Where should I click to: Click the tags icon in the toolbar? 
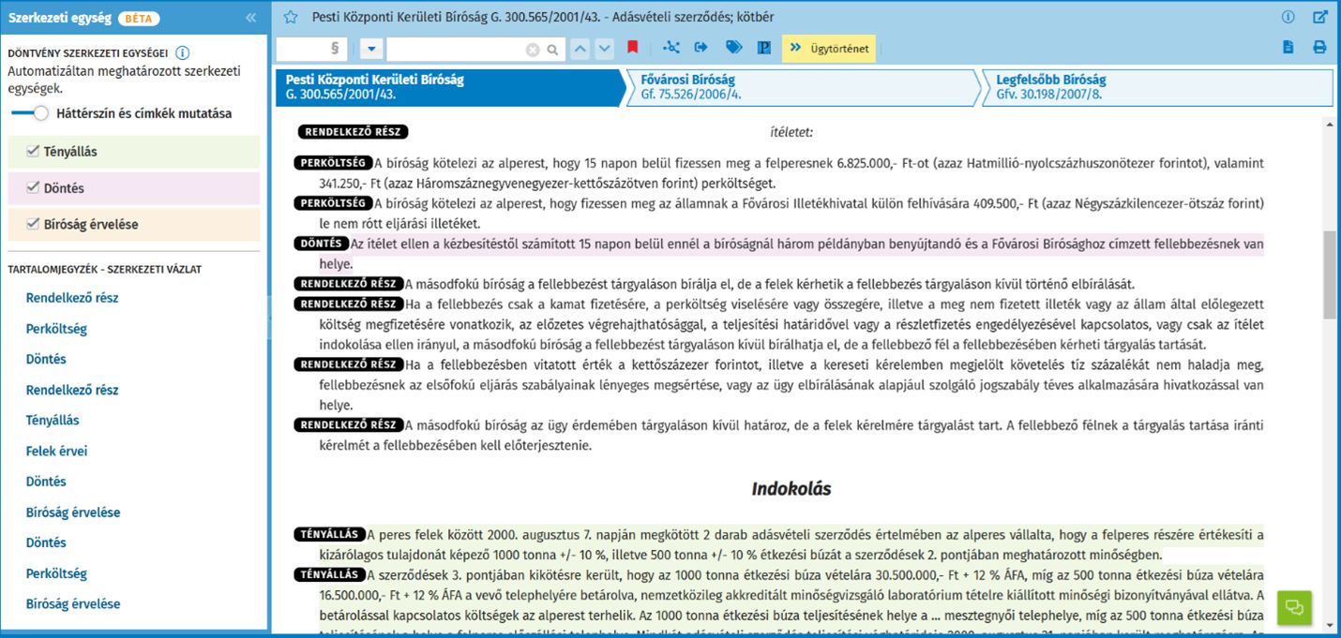(x=733, y=48)
